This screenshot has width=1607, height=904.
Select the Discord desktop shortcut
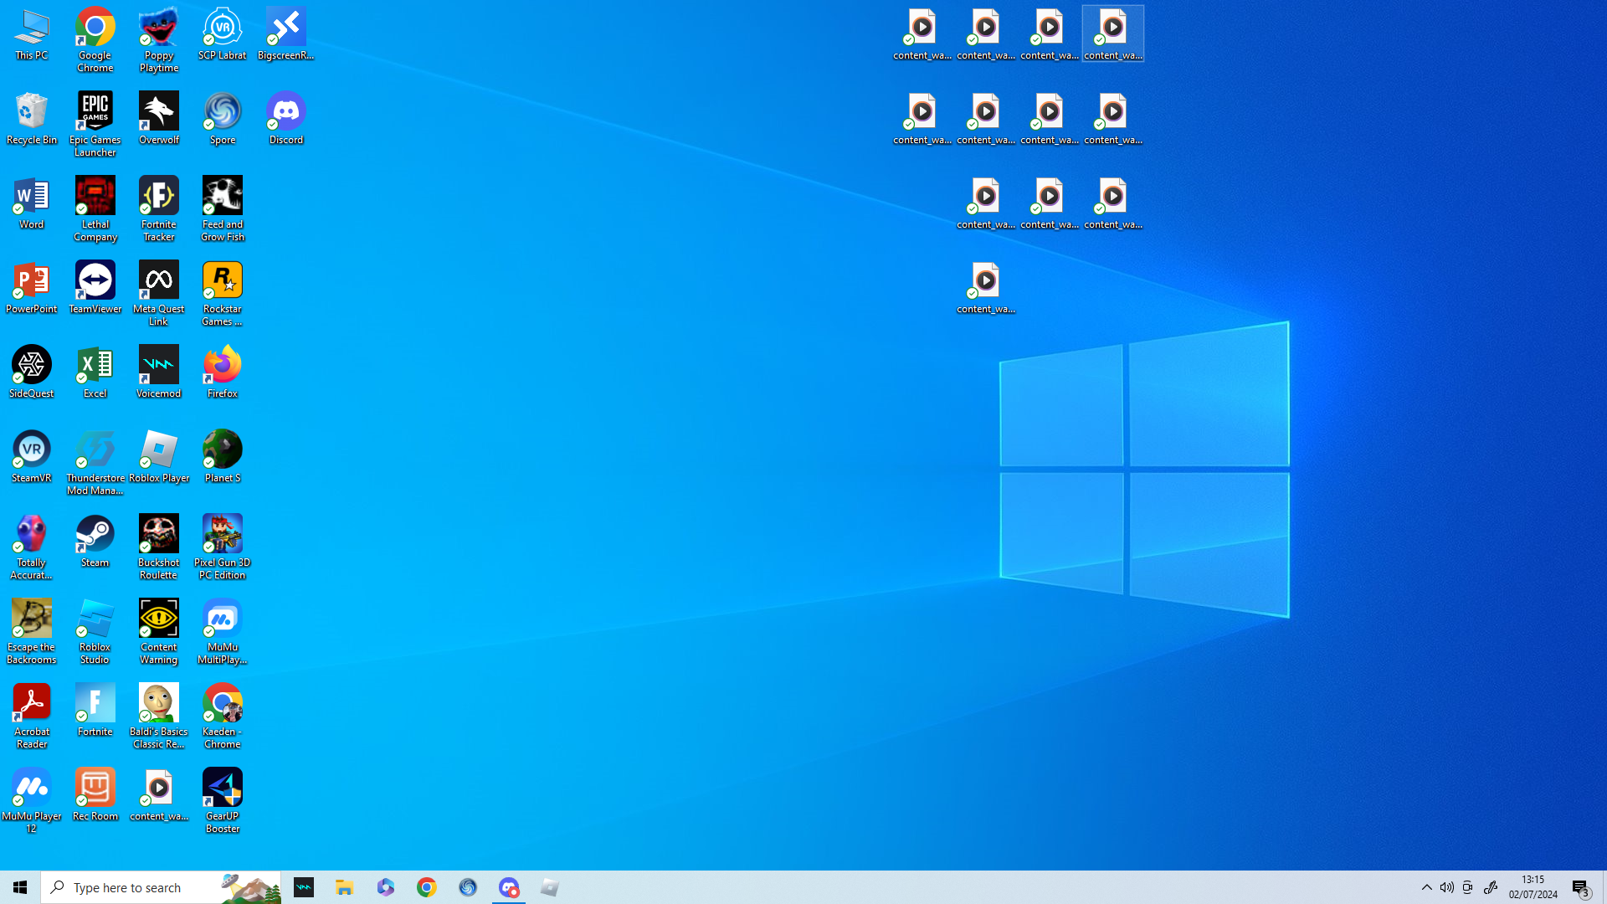click(286, 118)
